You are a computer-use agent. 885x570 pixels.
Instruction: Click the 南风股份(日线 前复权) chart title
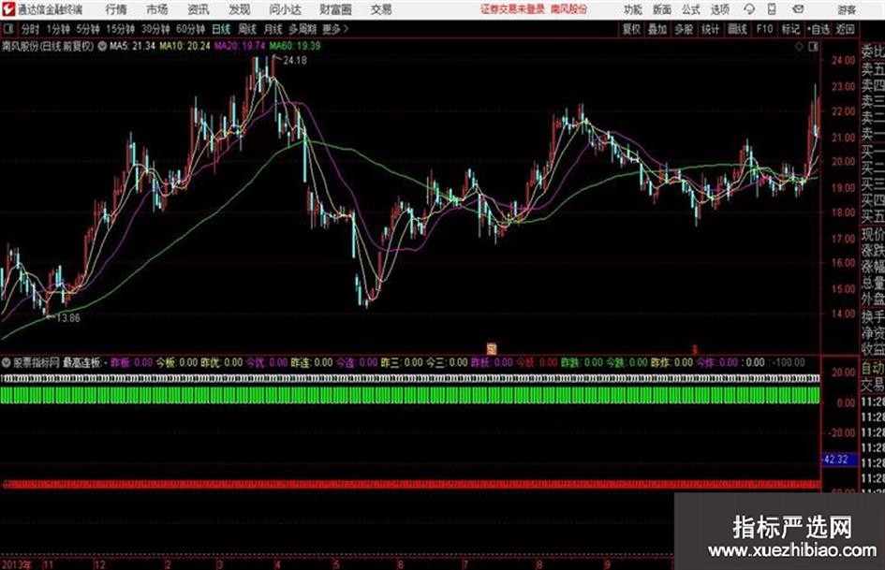pyautogui.click(x=48, y=46)
